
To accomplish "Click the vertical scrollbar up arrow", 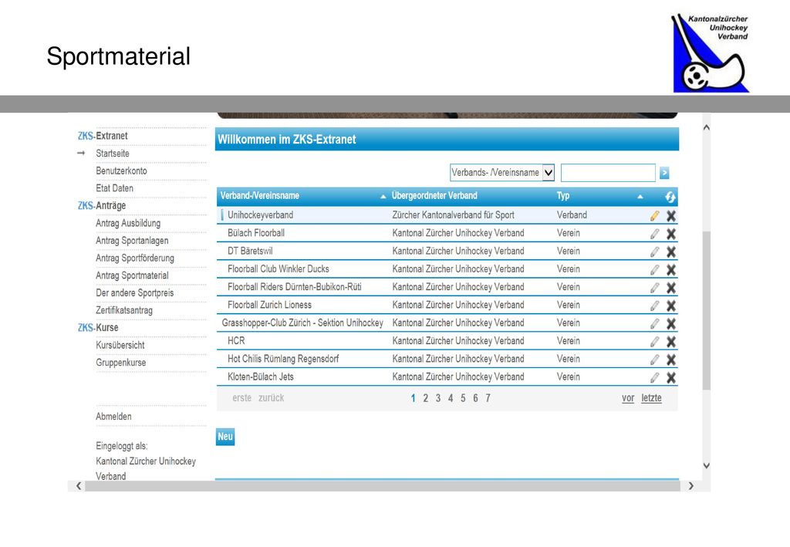I will pos(707,127).
